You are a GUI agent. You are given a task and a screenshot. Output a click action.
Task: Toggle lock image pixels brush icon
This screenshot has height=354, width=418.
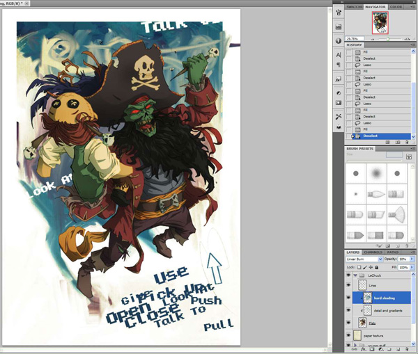(365, 267)
